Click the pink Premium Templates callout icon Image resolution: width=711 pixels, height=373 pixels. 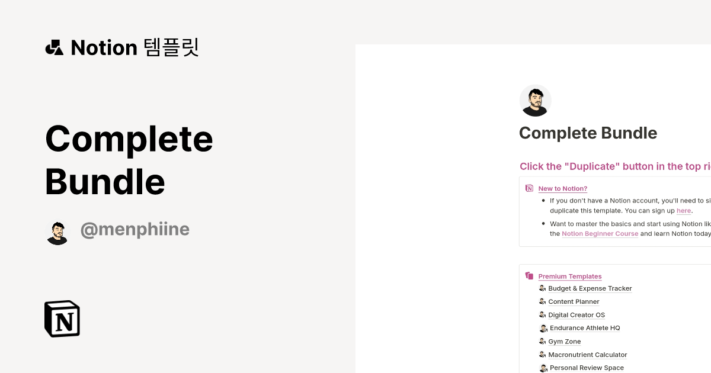tap(529, 275)
